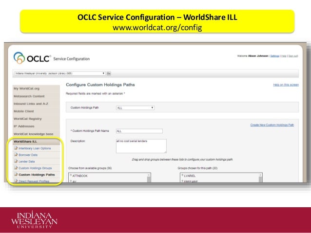This screenshot has width=311, height=233.
Task: Open Lender Data link
Action: [x=27, y=161]
